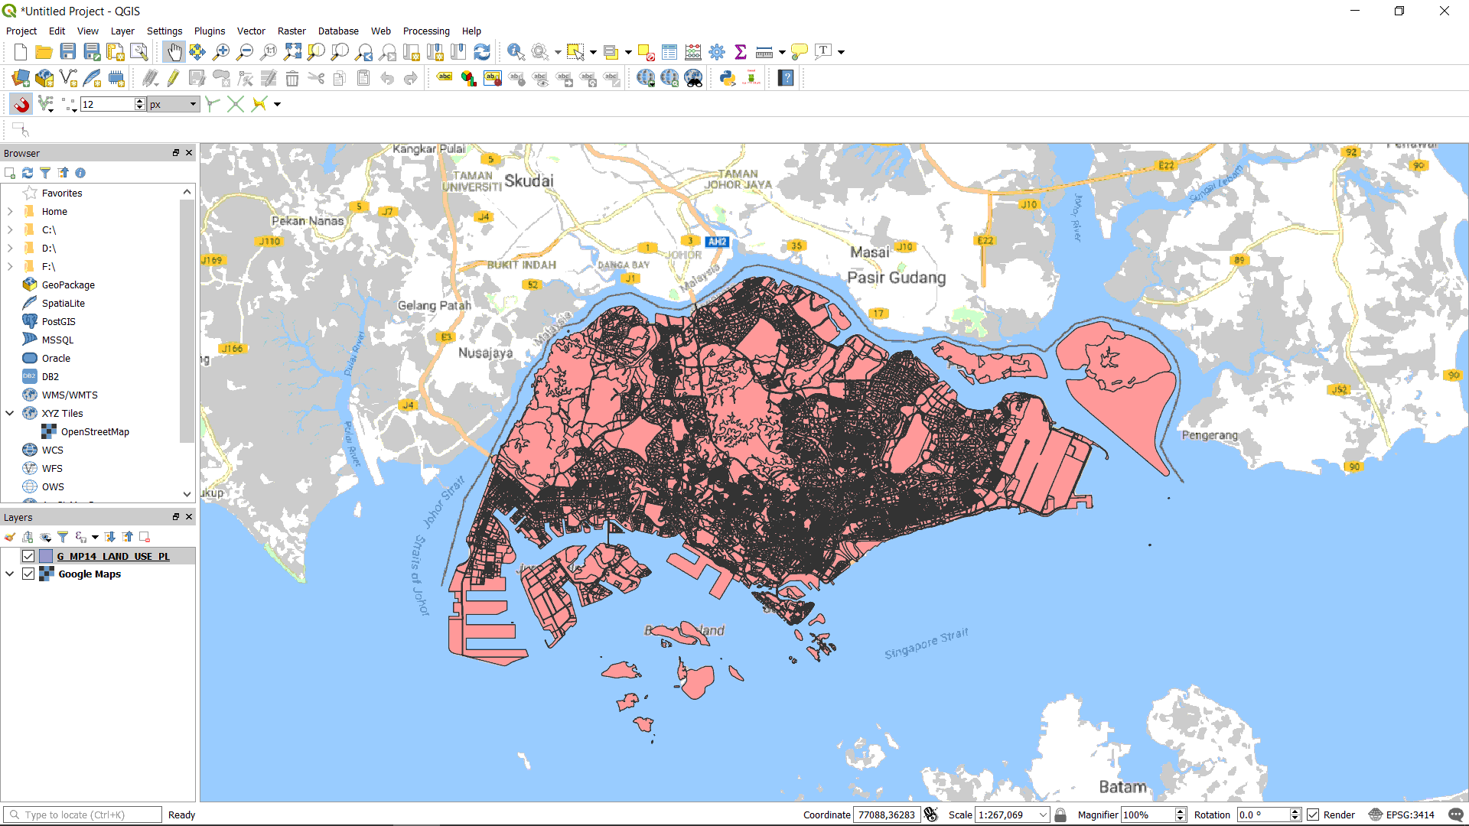
Task: Open the Scale dropdown in status bar
Action: coord(1042,815)
